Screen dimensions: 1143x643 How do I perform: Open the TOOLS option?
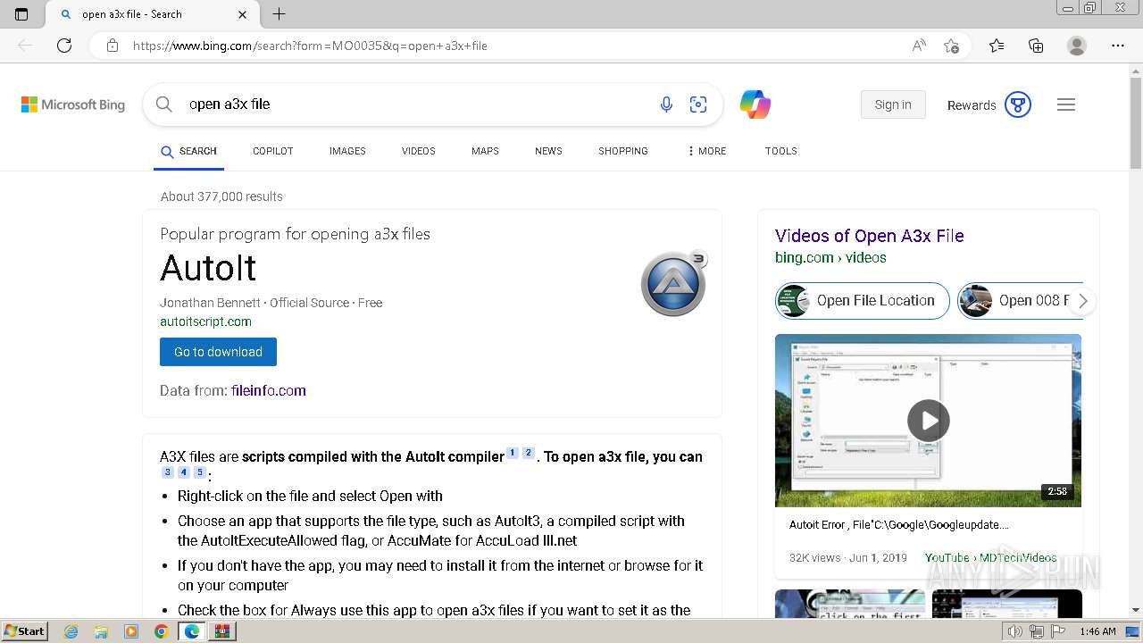click(781, 151)
